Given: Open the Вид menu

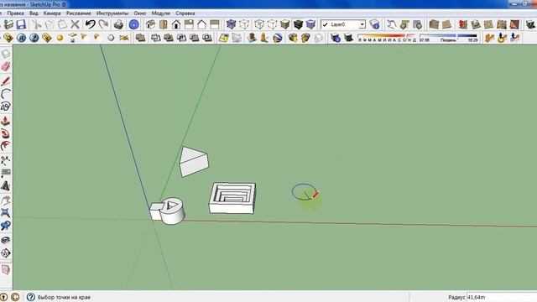Looking at the screenshot, I should [x=34, y=13].
